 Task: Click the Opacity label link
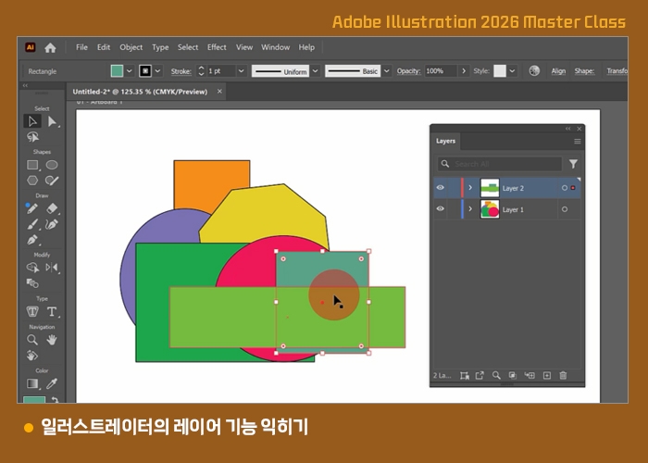point(408,71)
